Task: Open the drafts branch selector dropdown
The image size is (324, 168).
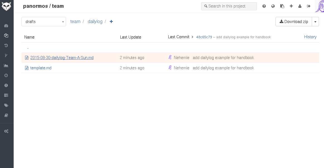Action: tap(44, 22)
